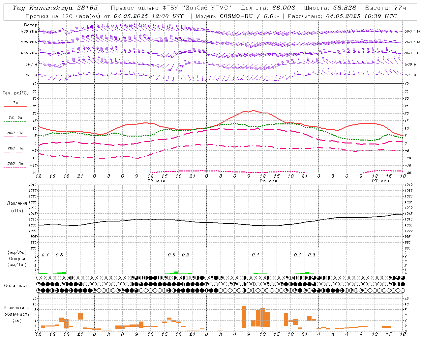Click the 10 м wind level label on left axis

32,75
